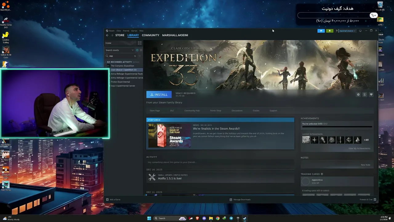Go back with the Steam back arrow
Image resolution: width=394 pixels, height=222 pixels.
[x=107, y=35]
